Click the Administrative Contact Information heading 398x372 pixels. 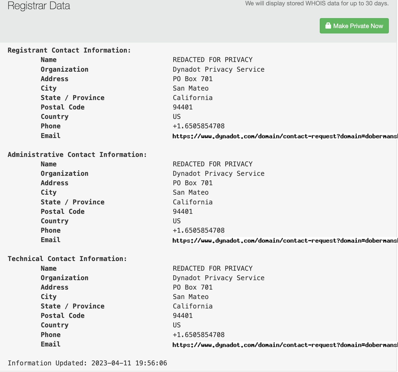click(x=77, y=155)
